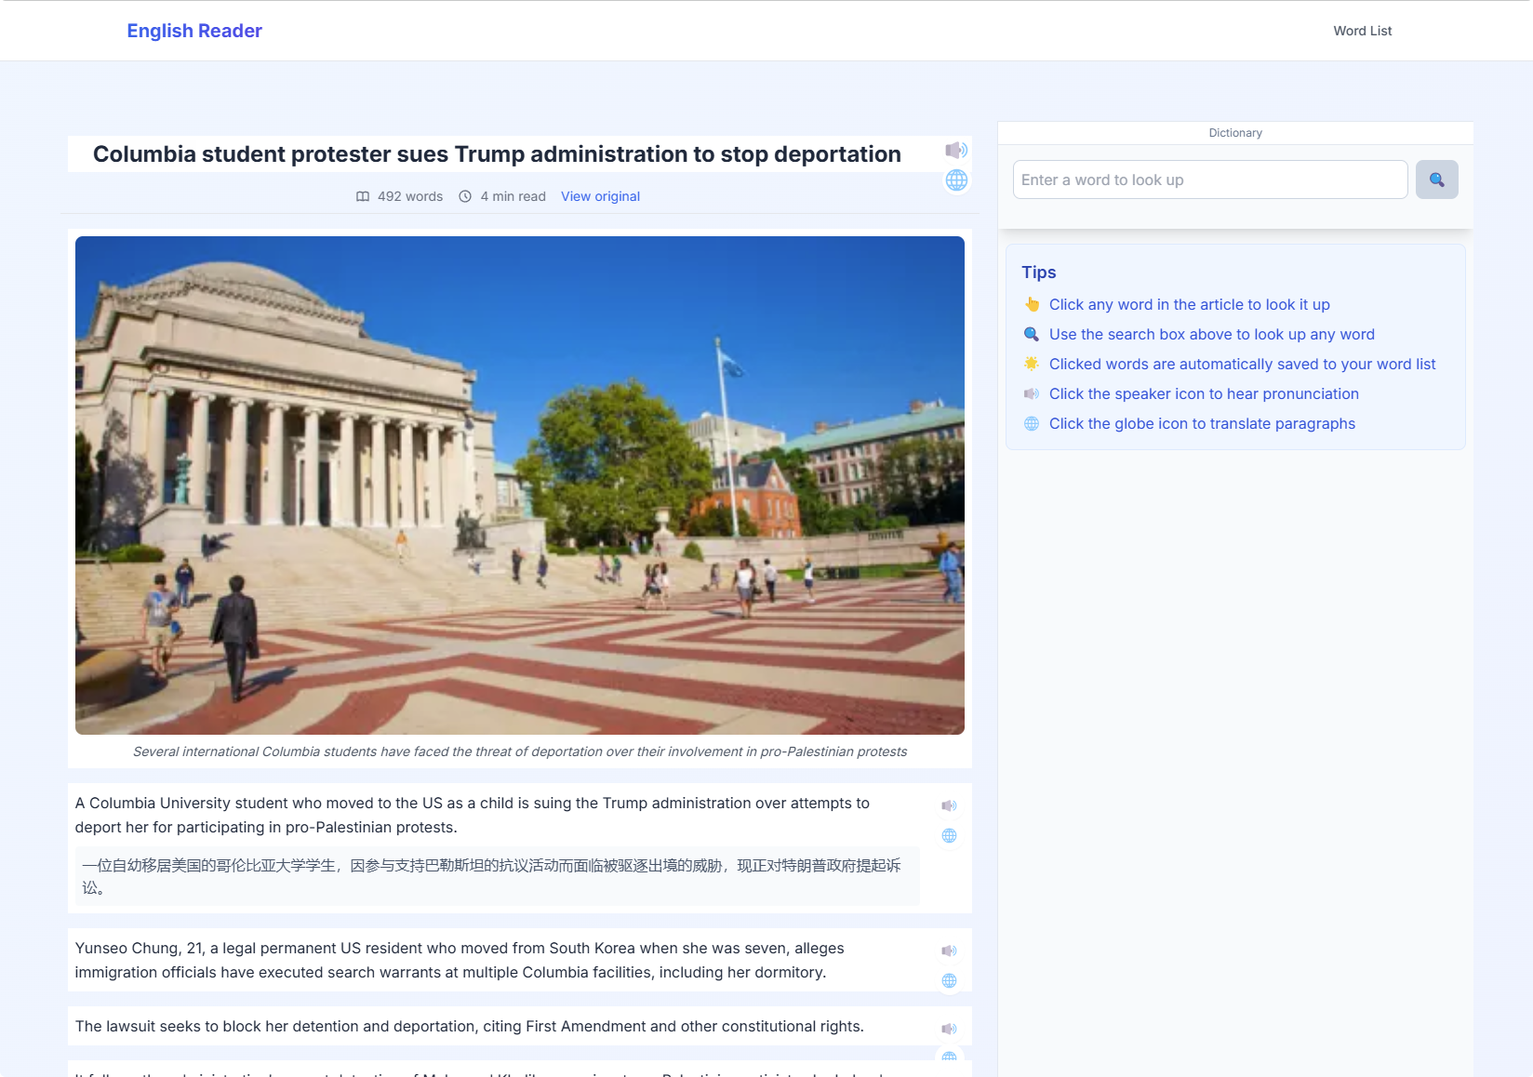
Task: Click the English Reader logo
Action: point(194,31)
